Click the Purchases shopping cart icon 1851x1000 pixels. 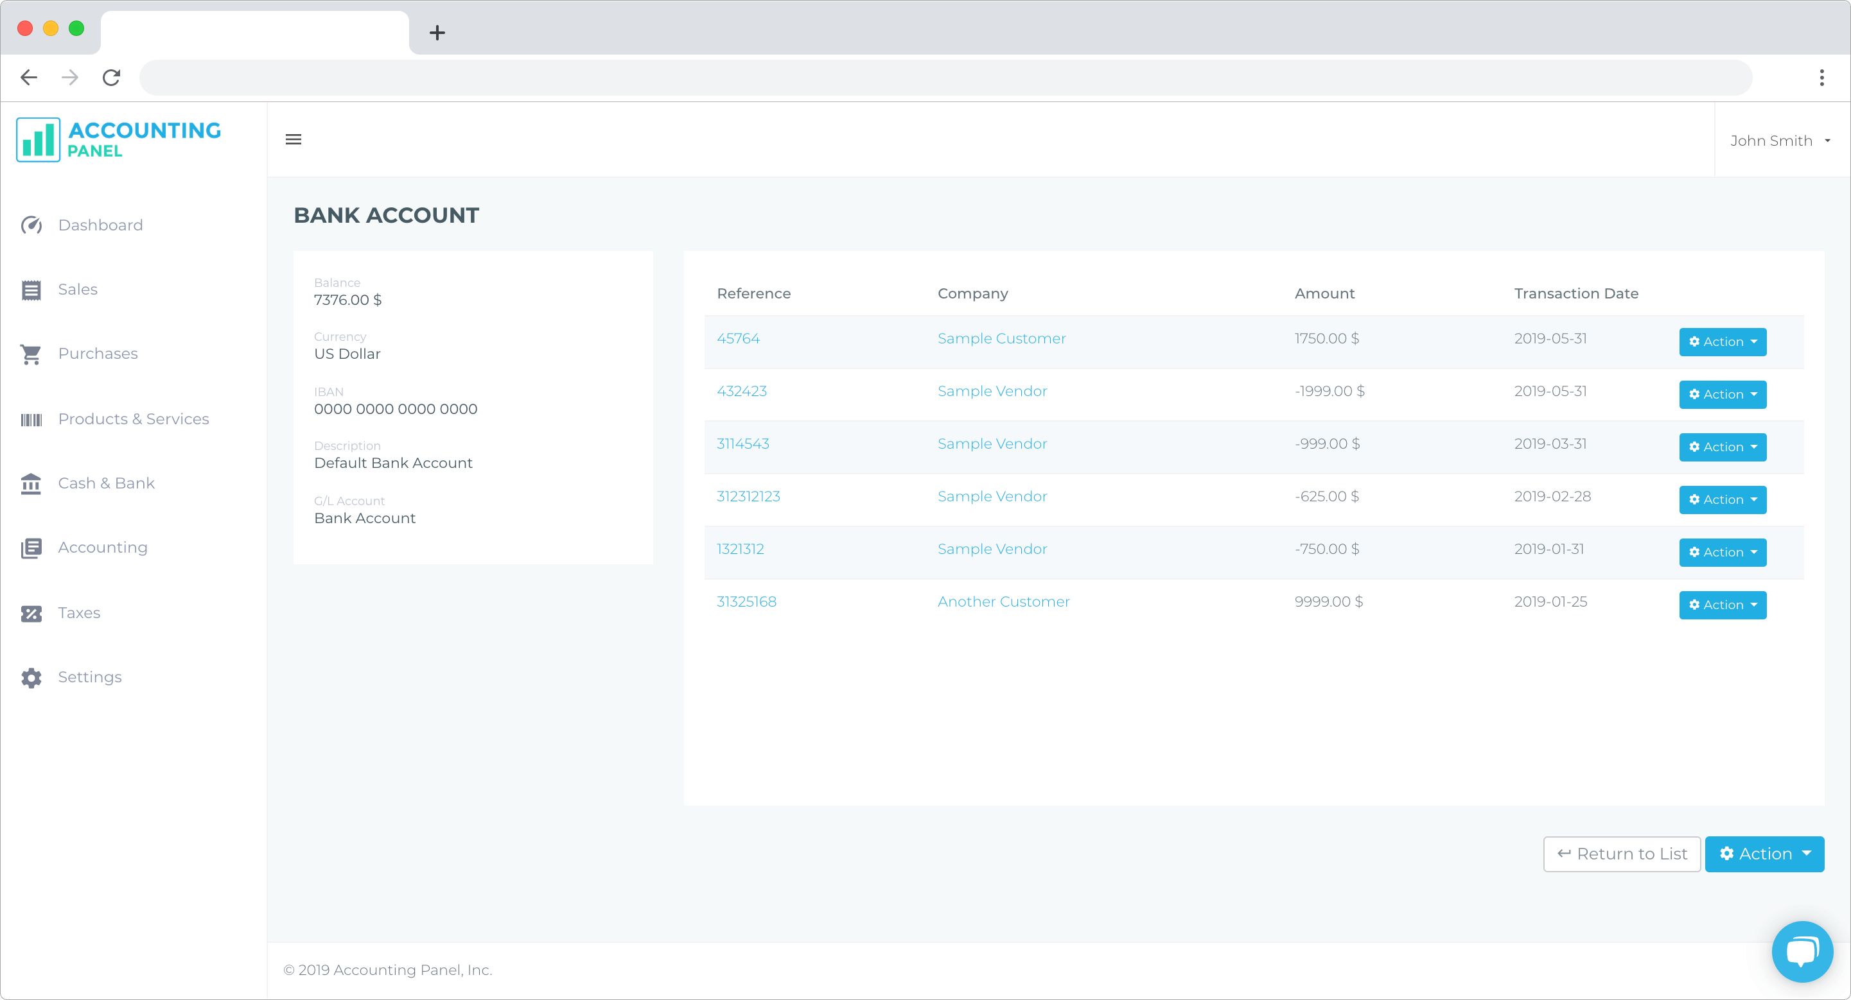coord(31,354)
